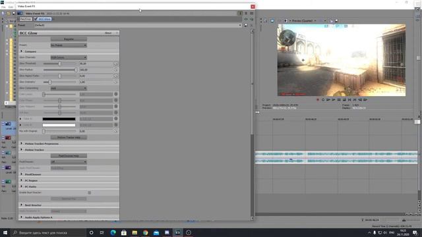Open the Preview (Quarter) quality dropdown
Screen dimensions: 422x237
click(304, 20)
